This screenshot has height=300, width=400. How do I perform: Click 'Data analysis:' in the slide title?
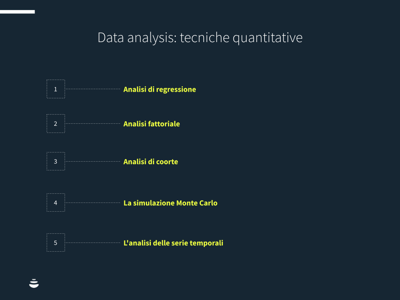click(x=137, y=38)
